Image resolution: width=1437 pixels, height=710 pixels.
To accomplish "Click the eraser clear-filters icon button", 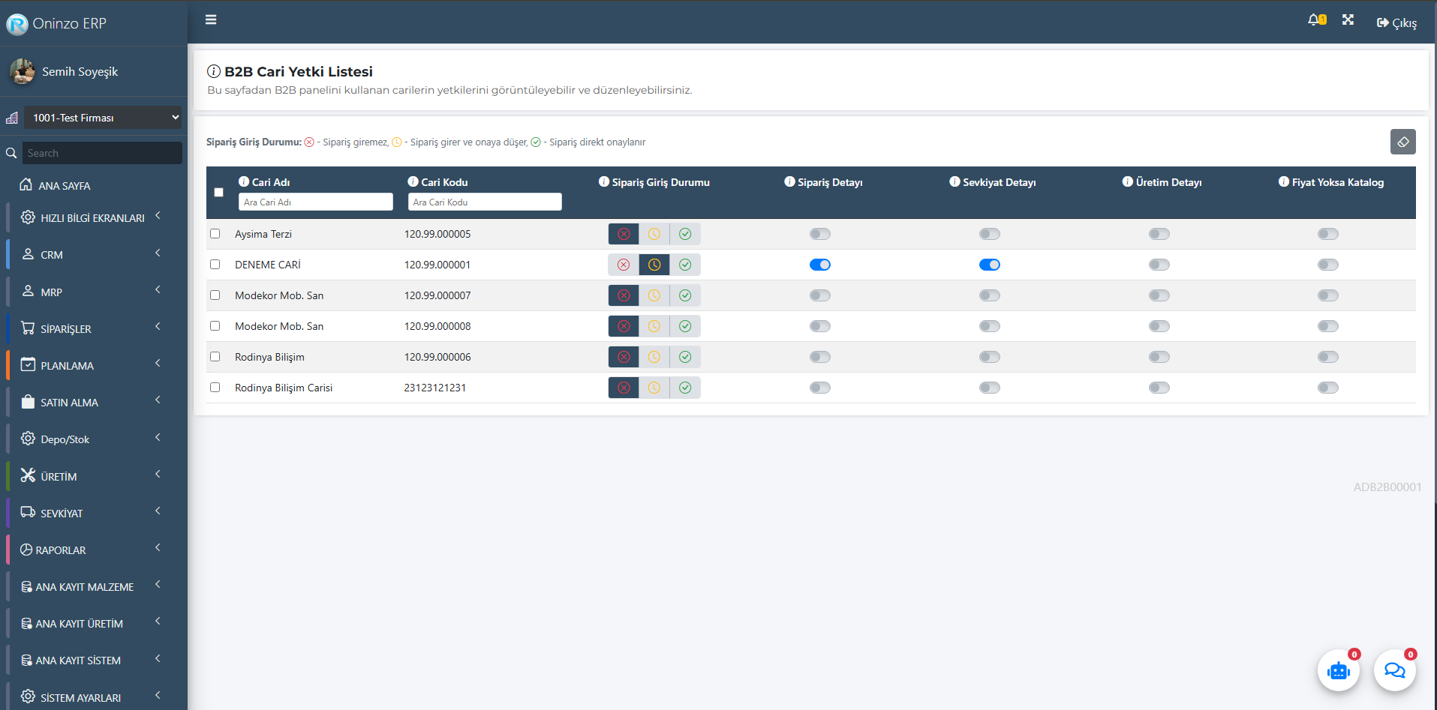I will pos(1402,142).
